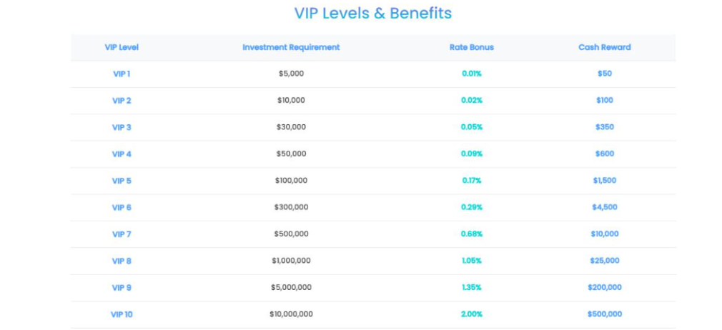Click the VIP 3 level label
Viewport: 722px width, 330px height.
click(x=122, y=127)
